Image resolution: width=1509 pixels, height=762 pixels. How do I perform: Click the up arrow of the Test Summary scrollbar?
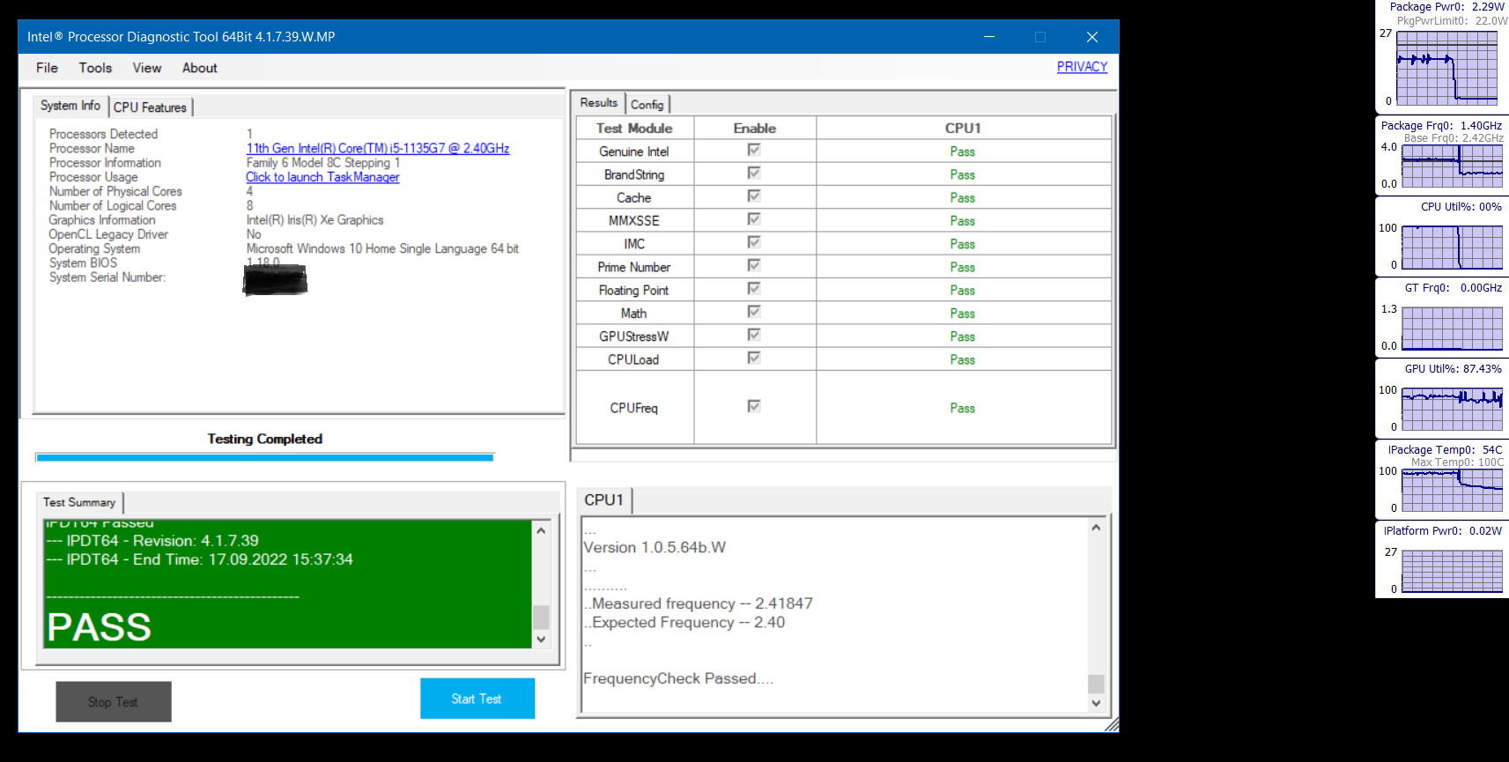pyautogui.click(x=541, y=530)
